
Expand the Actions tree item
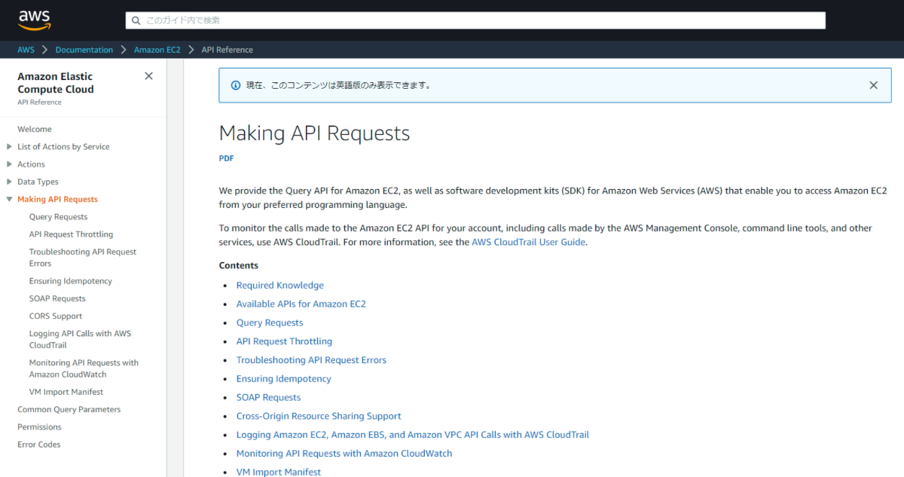pos(9,164)
